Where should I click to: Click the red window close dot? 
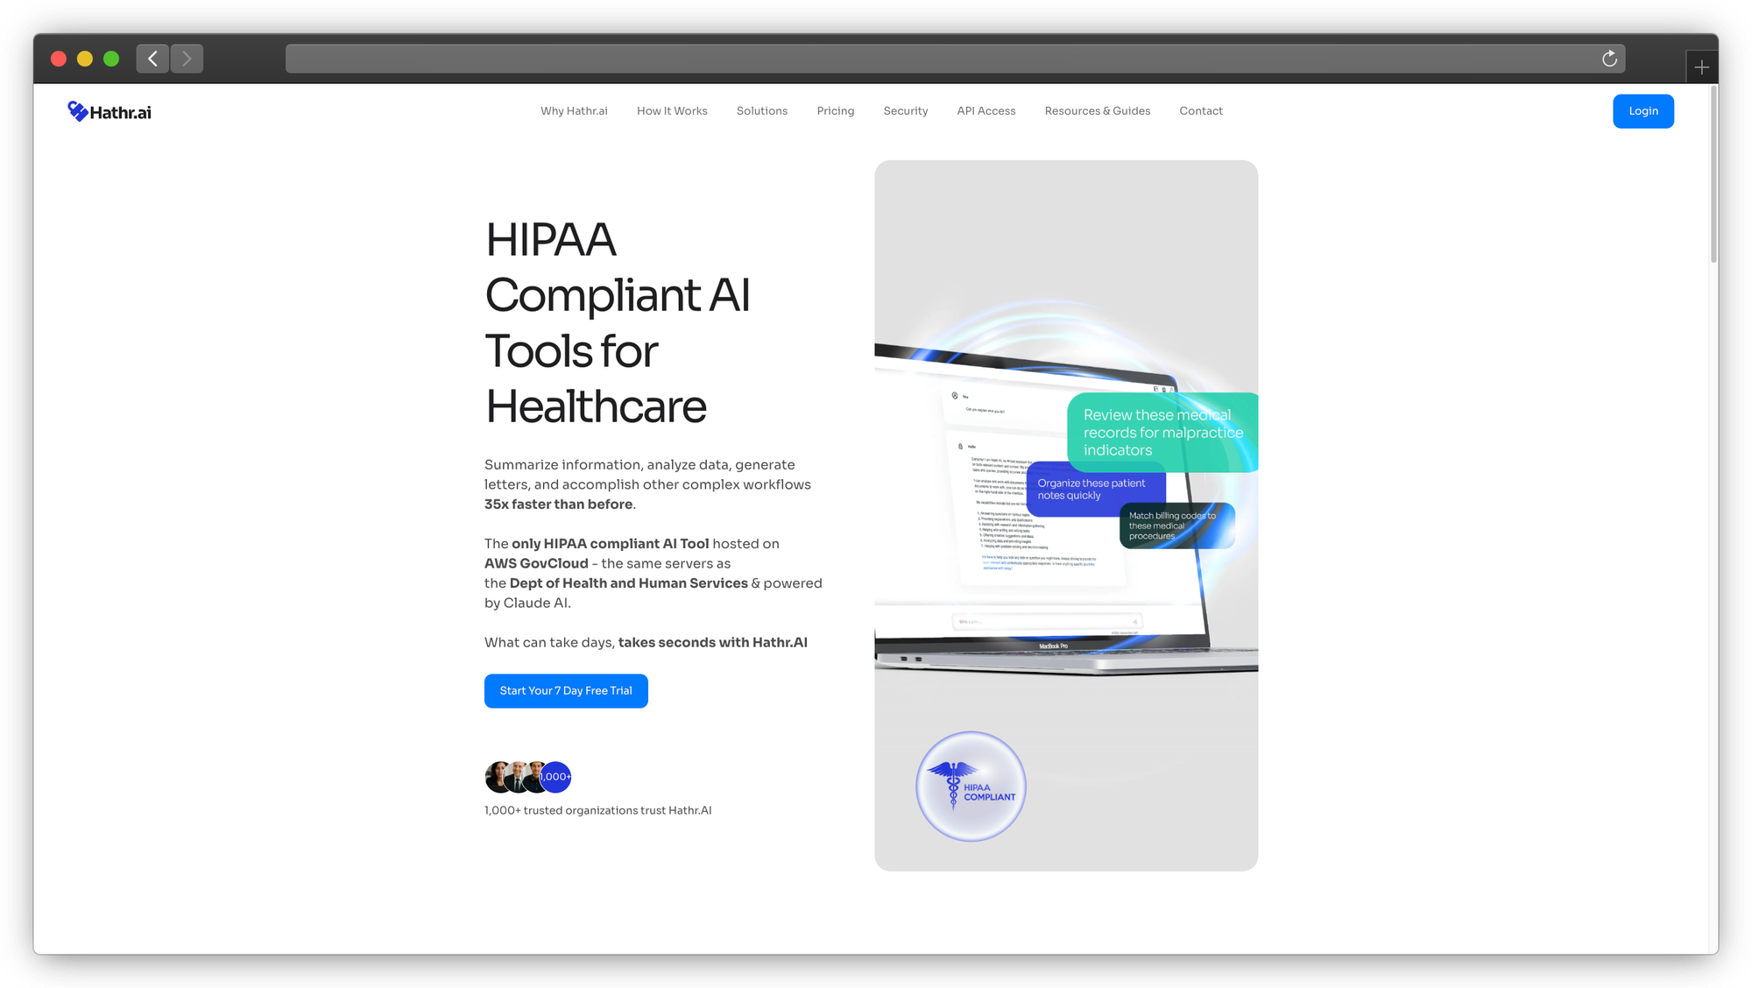click(59, 59)
